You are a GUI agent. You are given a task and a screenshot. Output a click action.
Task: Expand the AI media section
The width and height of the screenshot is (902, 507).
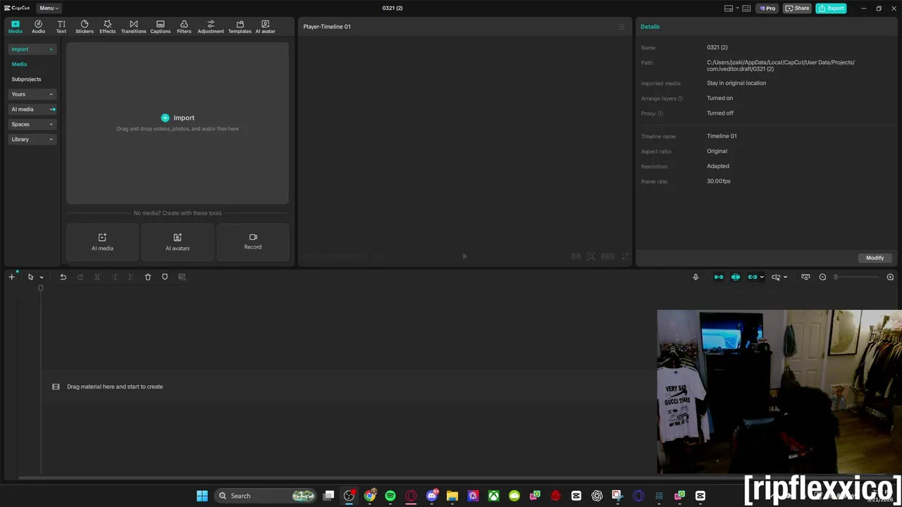(32, 109)
